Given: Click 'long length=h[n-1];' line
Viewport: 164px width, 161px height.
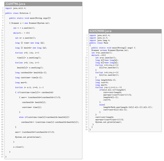Looking at the screenshot, I should 106,80.
